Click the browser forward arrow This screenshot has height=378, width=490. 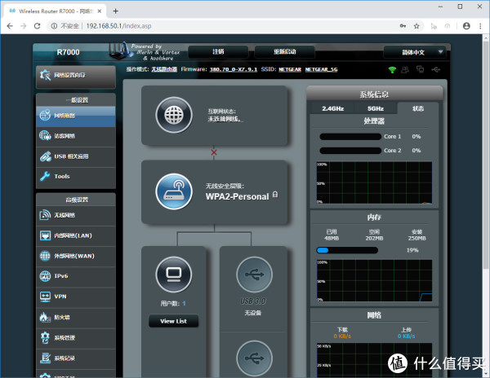tap(24, 26)
